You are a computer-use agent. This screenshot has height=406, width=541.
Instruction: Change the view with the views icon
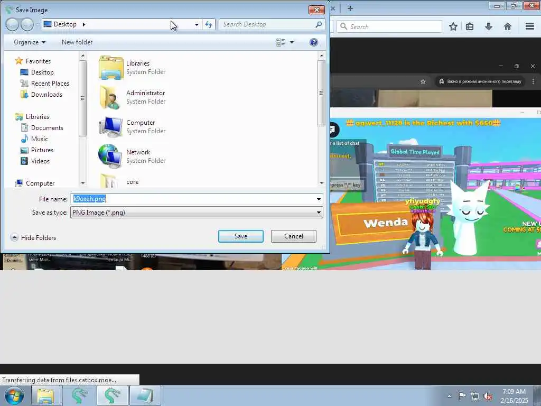281,42
